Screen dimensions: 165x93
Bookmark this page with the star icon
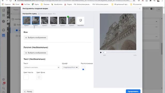point(134,1)
